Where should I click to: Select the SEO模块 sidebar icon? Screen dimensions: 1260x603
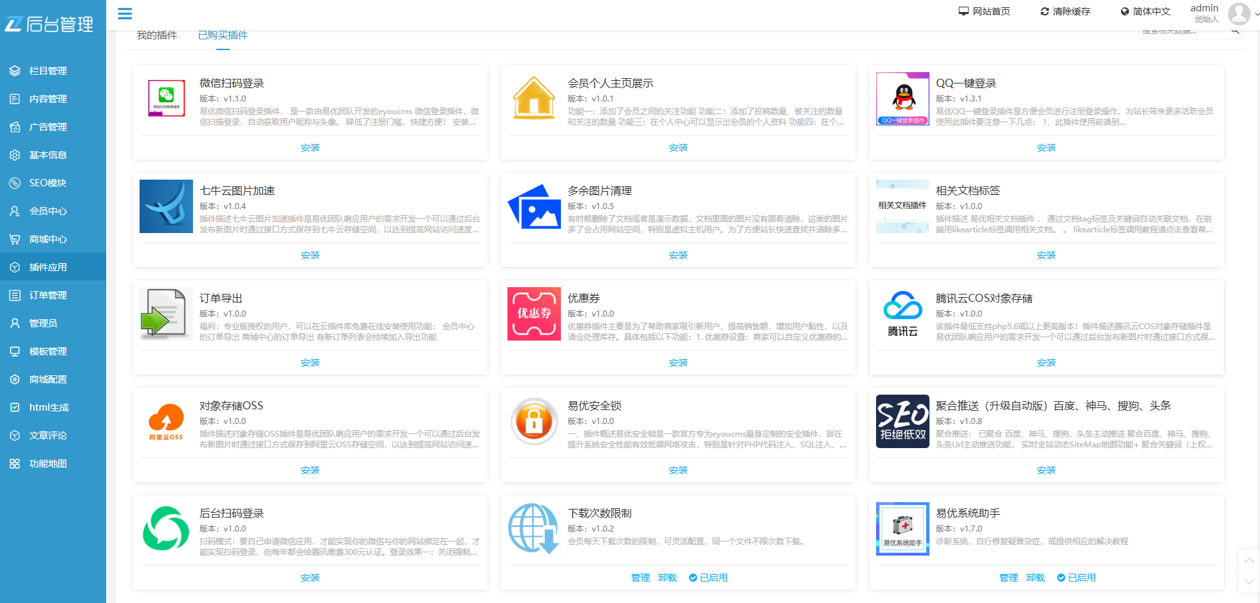[15, 182]
